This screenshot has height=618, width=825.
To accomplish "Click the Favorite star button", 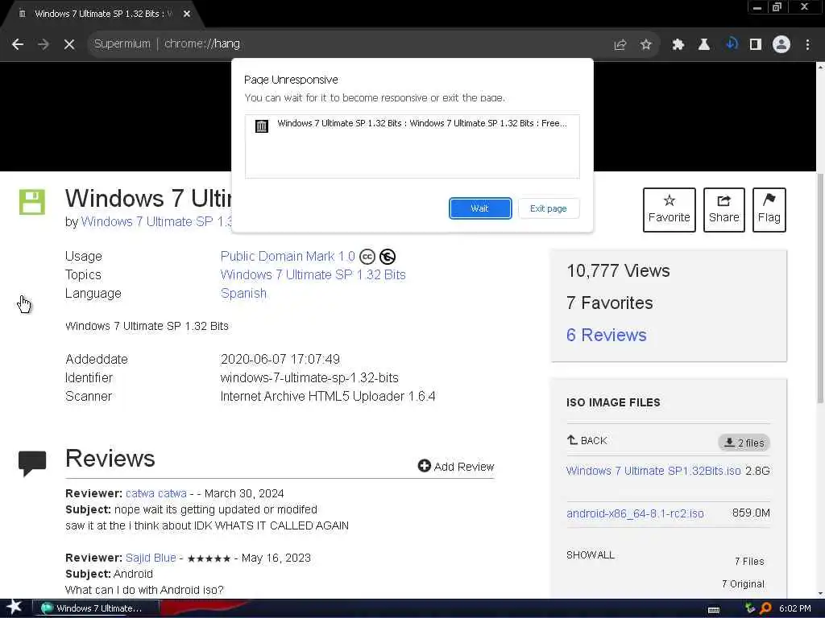I will (669, 210).
